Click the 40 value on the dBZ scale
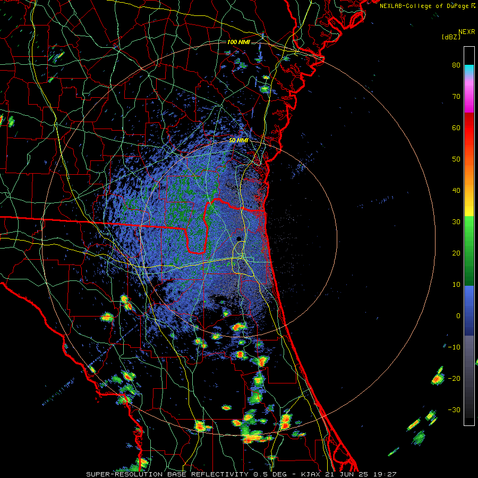This screenshot has width=478, height=478. click(x=456, y=191)
